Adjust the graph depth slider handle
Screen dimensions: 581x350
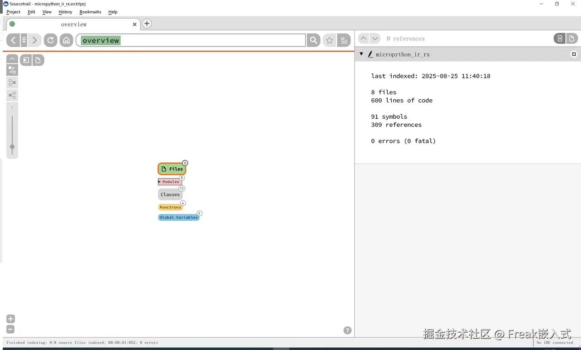tap(12, 146)
